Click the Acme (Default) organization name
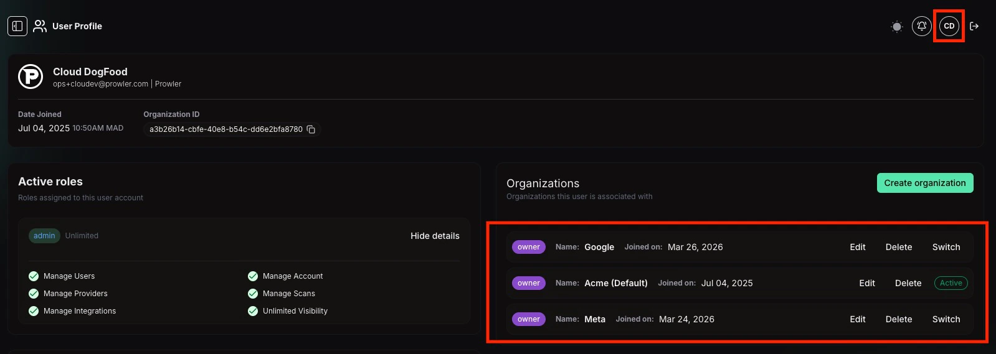The height and width of the screenshot is (354, 996). click(x=616, y=283)
